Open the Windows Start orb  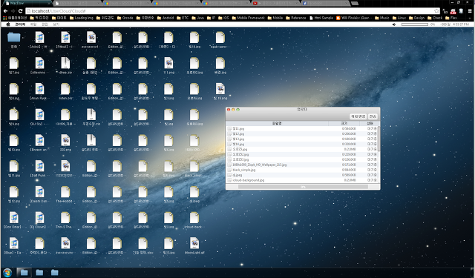click(x=7, y=273)
